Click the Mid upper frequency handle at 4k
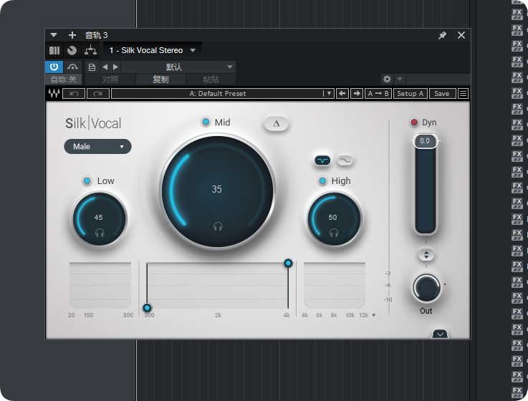The image size is (528, 401). click(x=288, y=263)
